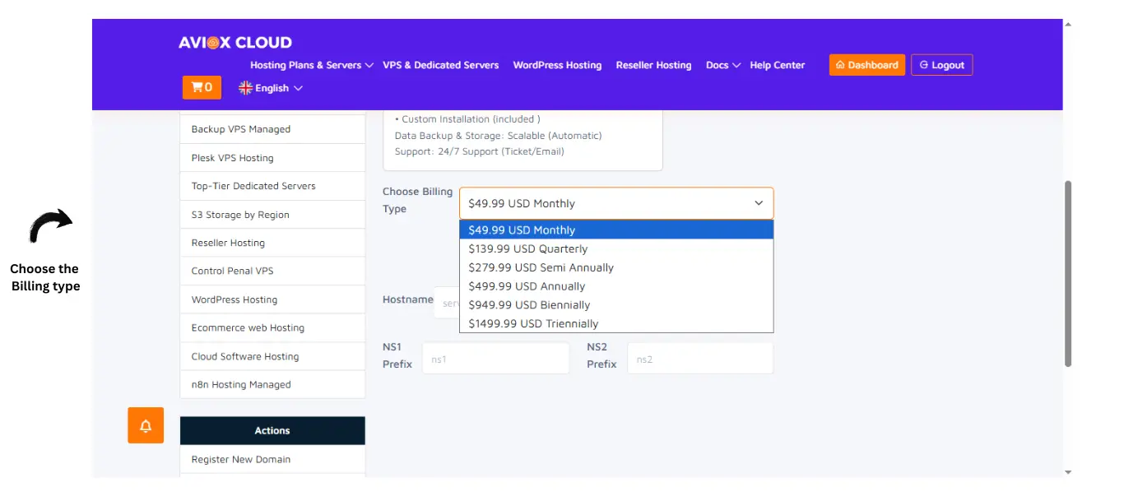Click the UK flag language icon
The height and width of the screenshot is (501, 1124).
245,88
